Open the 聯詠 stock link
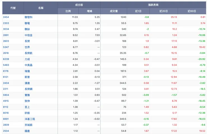 pos(27,29)
